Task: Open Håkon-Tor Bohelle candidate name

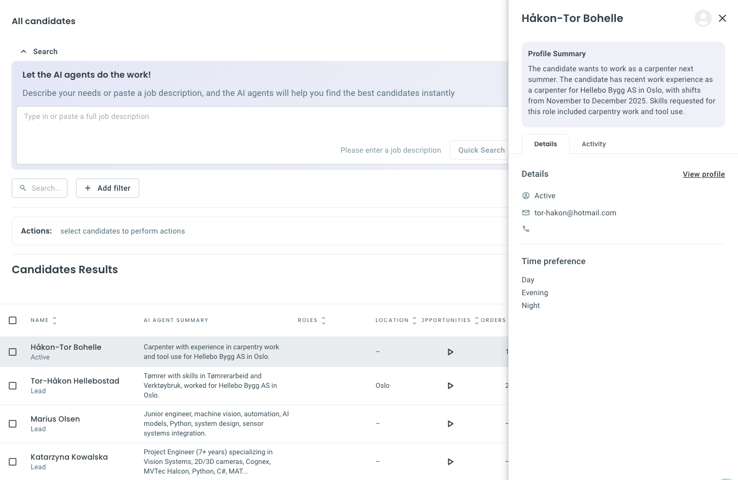Action: pos(66,347)
